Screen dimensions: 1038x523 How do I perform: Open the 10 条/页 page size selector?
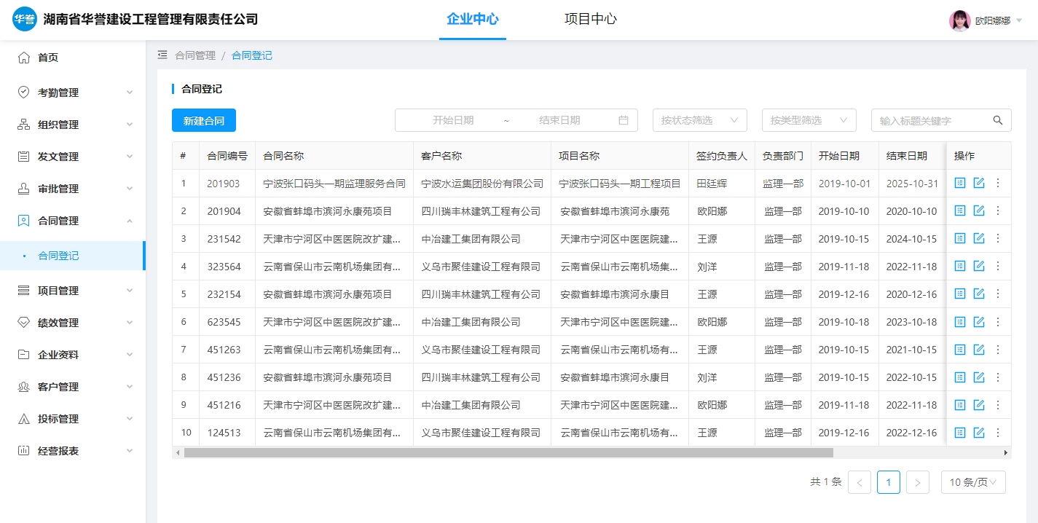[972, 482]
